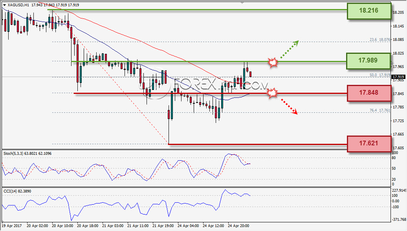Click the 18.085 price axis value

pos(398,39)
